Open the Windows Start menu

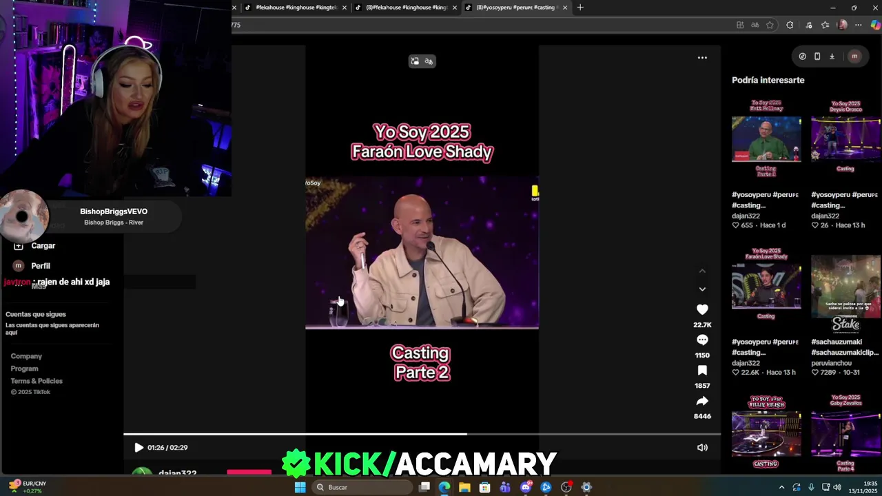(x=300, y=487)
